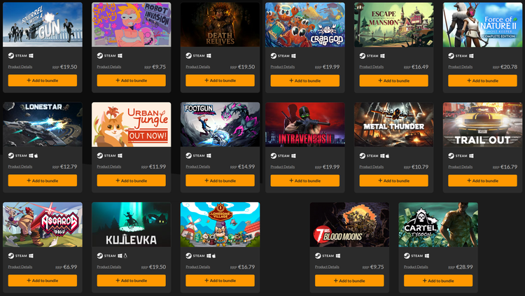Click the Apple icon on Metal Thunder card

[x=387, y=156]
